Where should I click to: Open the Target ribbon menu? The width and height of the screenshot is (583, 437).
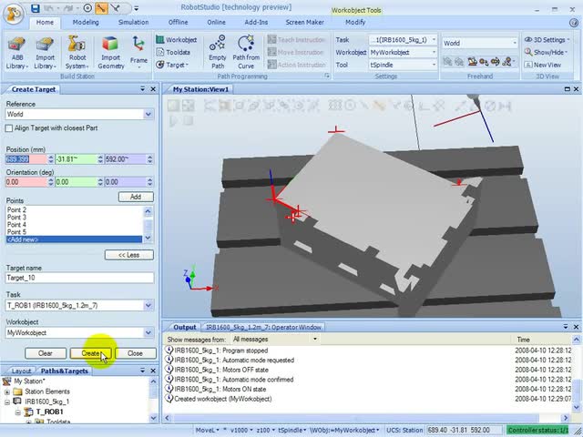172,65
